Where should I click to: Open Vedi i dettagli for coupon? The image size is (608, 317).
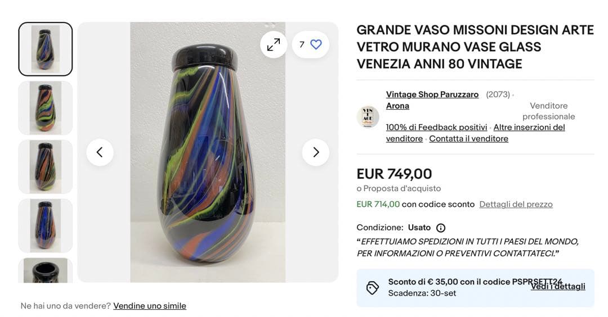click(557, 287)
